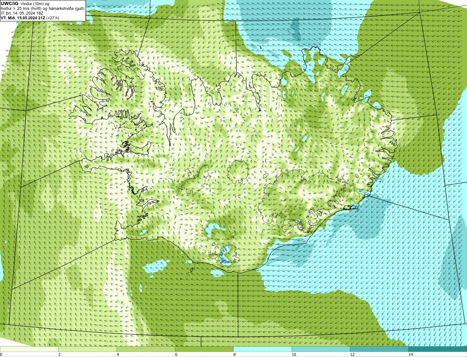The width and height of the screenshot is (467, 357).
Task: Click the 10–12 m/s light teal swatch
Action: 321,349
